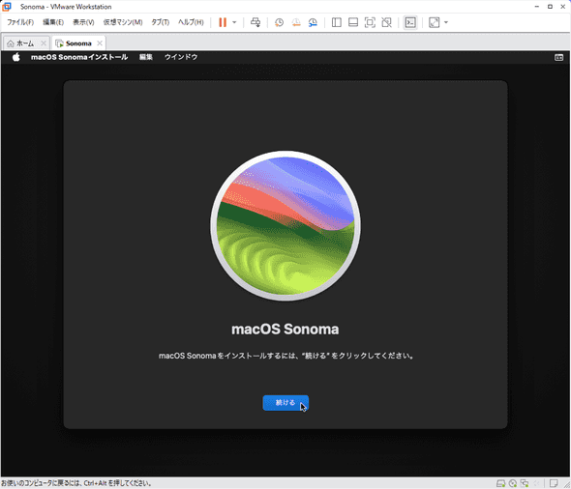Open the macOS Sonomaインストール menu
This screenshot has height=489, width=571.
click(x=79, y=57)
